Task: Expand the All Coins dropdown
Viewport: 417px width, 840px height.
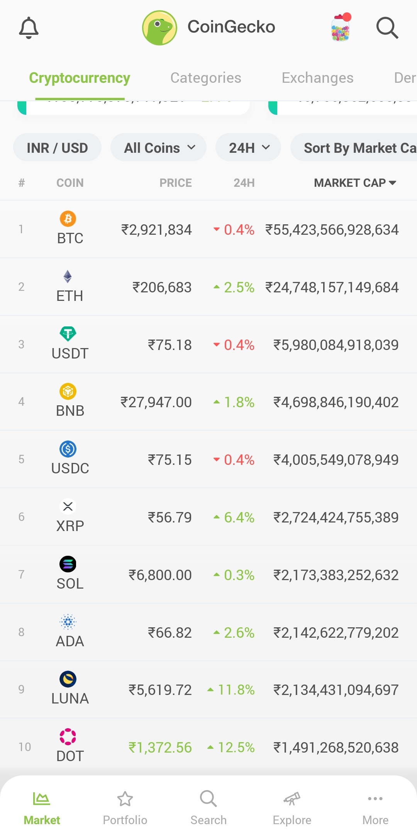Action: (158, 147)
